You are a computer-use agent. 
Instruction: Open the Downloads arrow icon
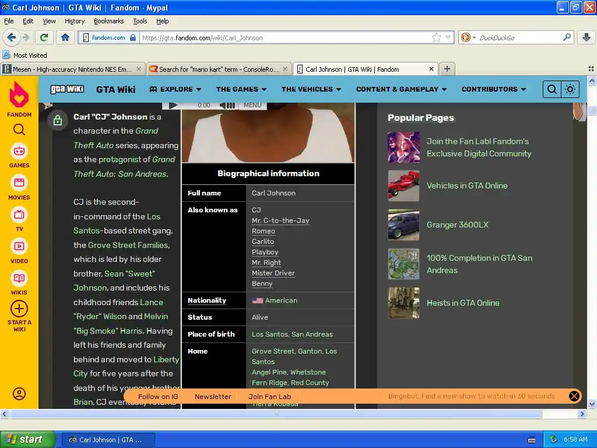(x=587, y=37)
